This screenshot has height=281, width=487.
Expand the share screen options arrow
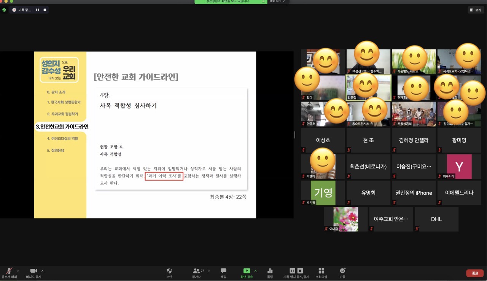click(255, 271)
